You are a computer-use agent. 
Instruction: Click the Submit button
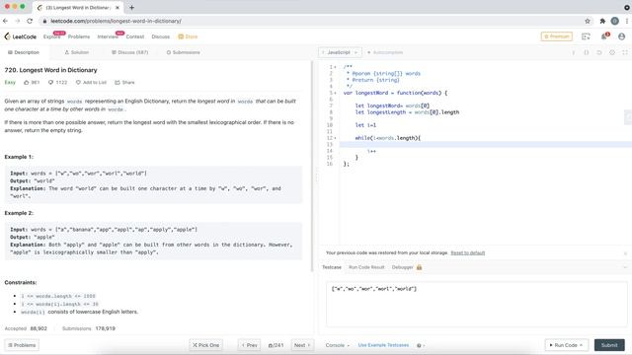(609, 345)
